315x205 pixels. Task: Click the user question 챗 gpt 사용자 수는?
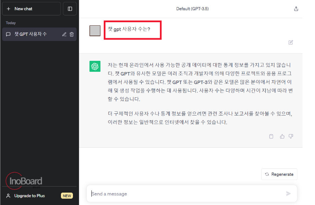point(129,29)
